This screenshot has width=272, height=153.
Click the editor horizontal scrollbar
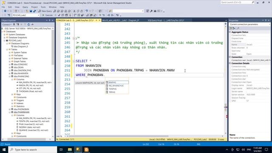tap(119, 136)
